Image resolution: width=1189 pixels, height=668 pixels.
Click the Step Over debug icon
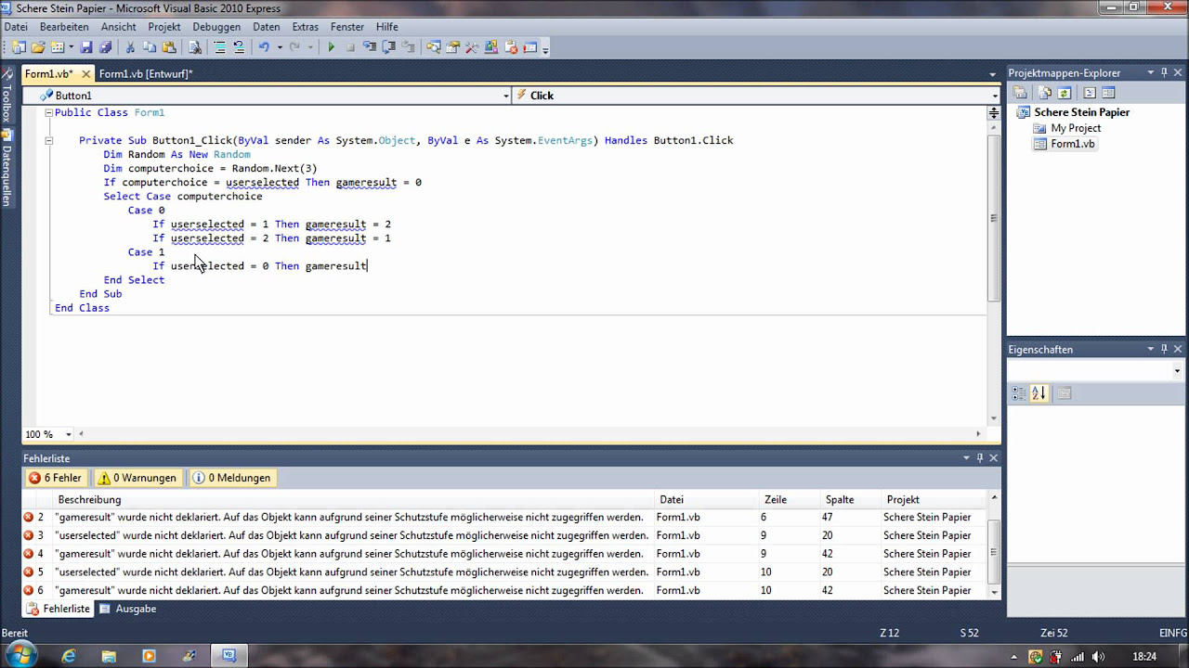pos(388,47)
